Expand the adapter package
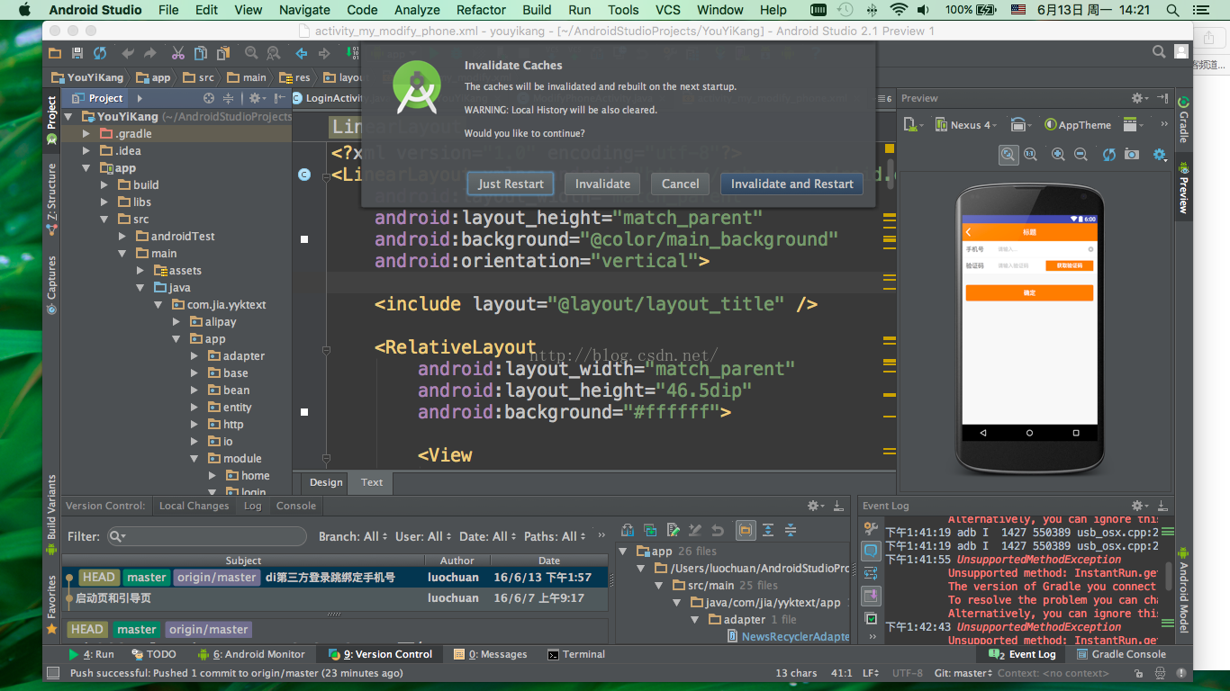 pyautogui.click(x=194, y=355)
